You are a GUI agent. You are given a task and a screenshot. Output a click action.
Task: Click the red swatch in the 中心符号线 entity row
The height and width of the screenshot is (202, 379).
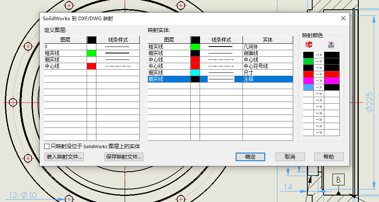(195, 66)
